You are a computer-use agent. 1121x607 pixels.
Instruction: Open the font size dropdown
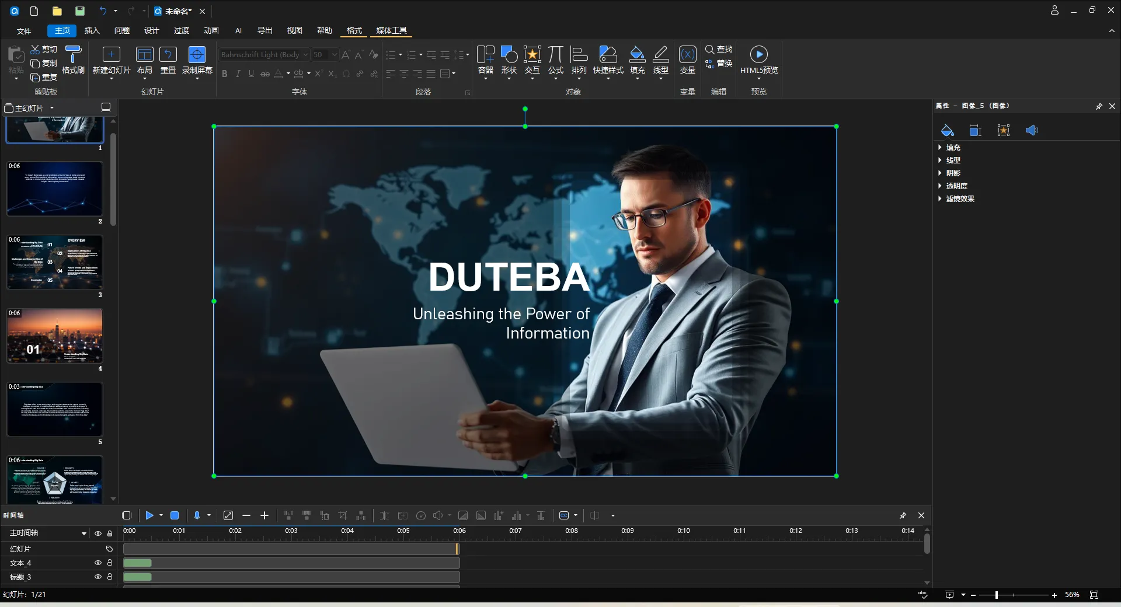coord(335,54)
